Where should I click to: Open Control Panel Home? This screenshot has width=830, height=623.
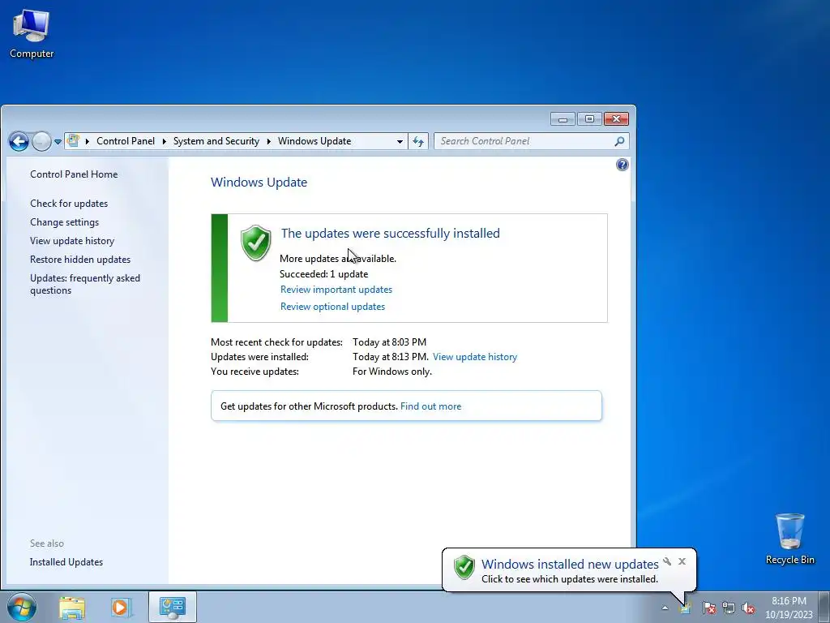point(74,174)
